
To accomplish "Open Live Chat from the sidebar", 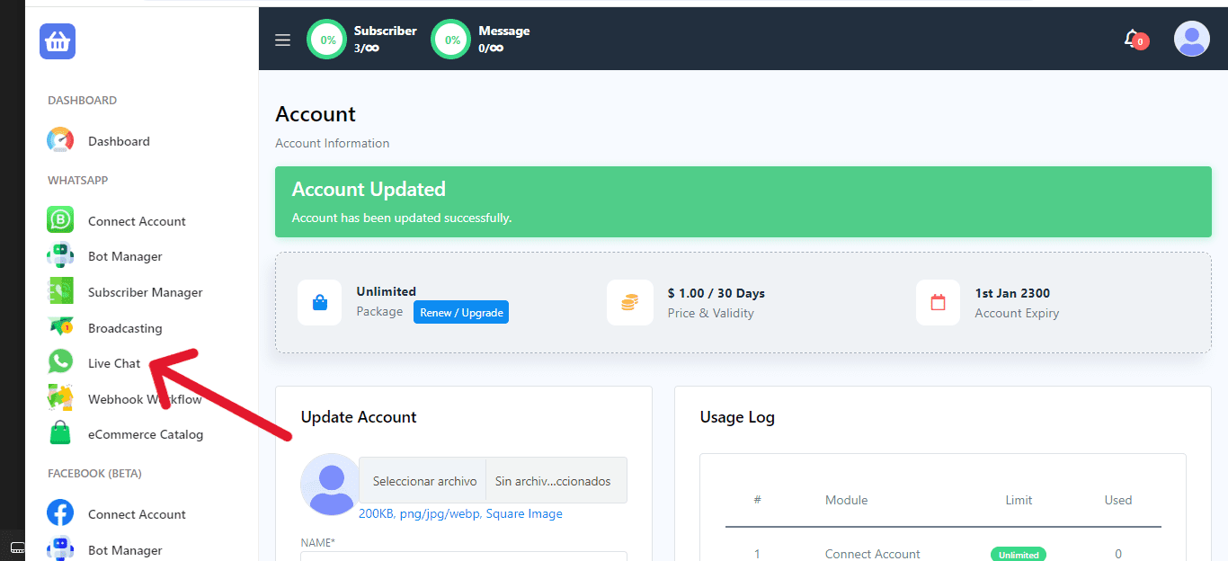I will 114,363.
